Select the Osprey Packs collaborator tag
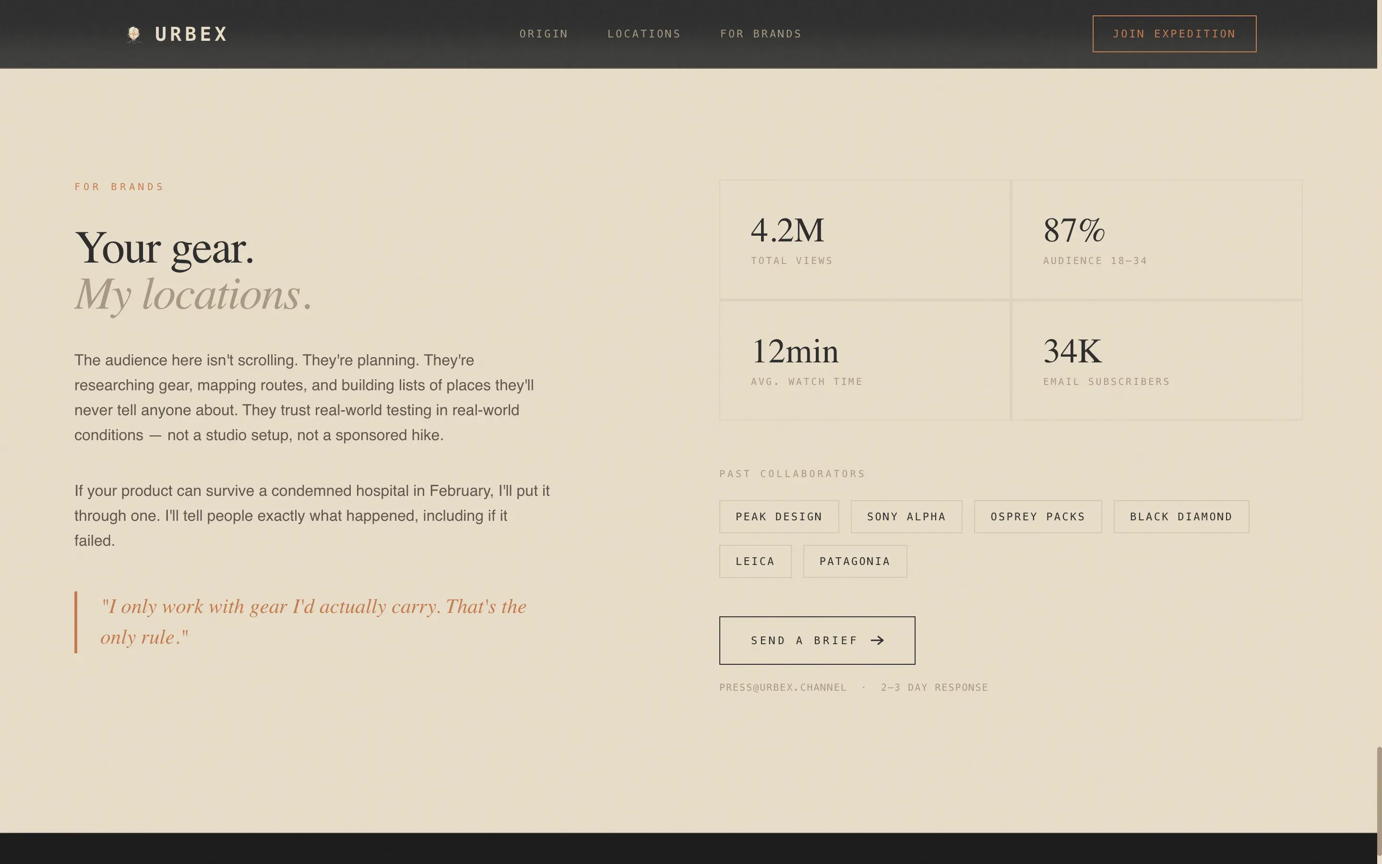1382x864 pixels. [x=1037, y=516]
